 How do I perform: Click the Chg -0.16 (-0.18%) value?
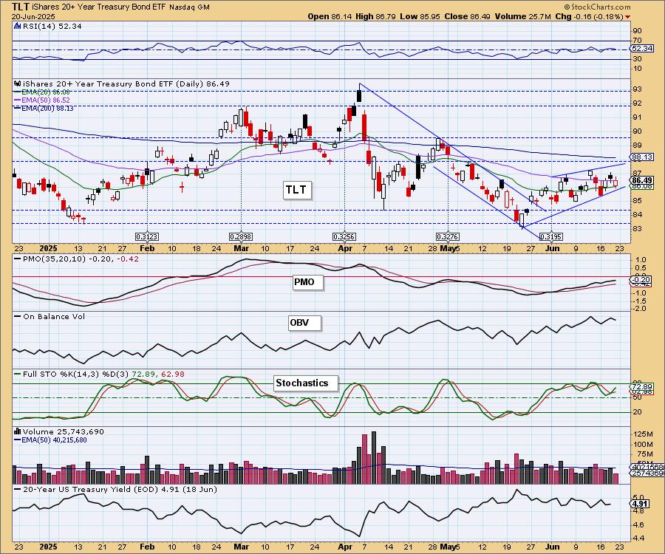(590, 16)
